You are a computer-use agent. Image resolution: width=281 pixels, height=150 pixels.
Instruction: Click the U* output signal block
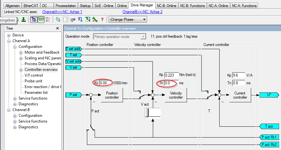pyautogui.click(x=269, y=95)
